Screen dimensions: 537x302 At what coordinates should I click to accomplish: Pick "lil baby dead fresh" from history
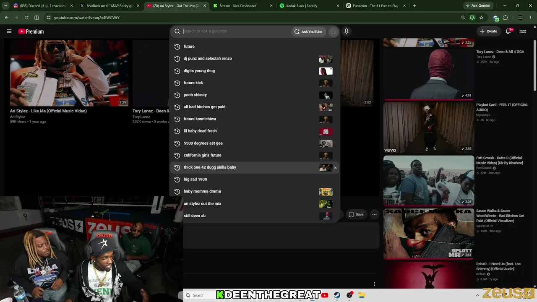tap(255, 131)
